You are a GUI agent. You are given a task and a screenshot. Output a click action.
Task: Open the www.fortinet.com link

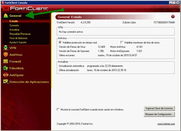(166, 124)
